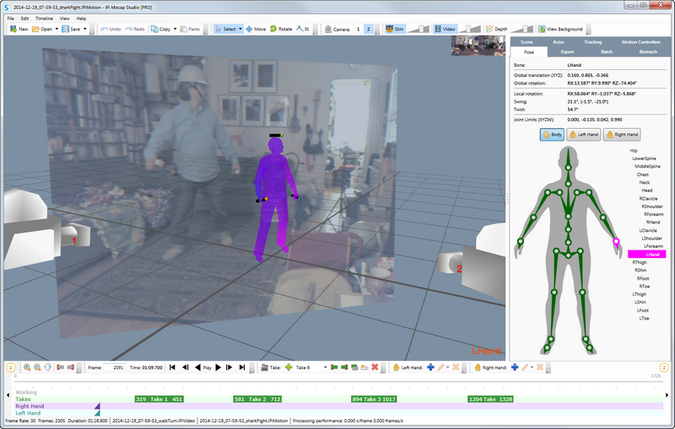This screenshot has width=675, height=429.
Task: Jump to the last frame
Action: pos(242,367)
